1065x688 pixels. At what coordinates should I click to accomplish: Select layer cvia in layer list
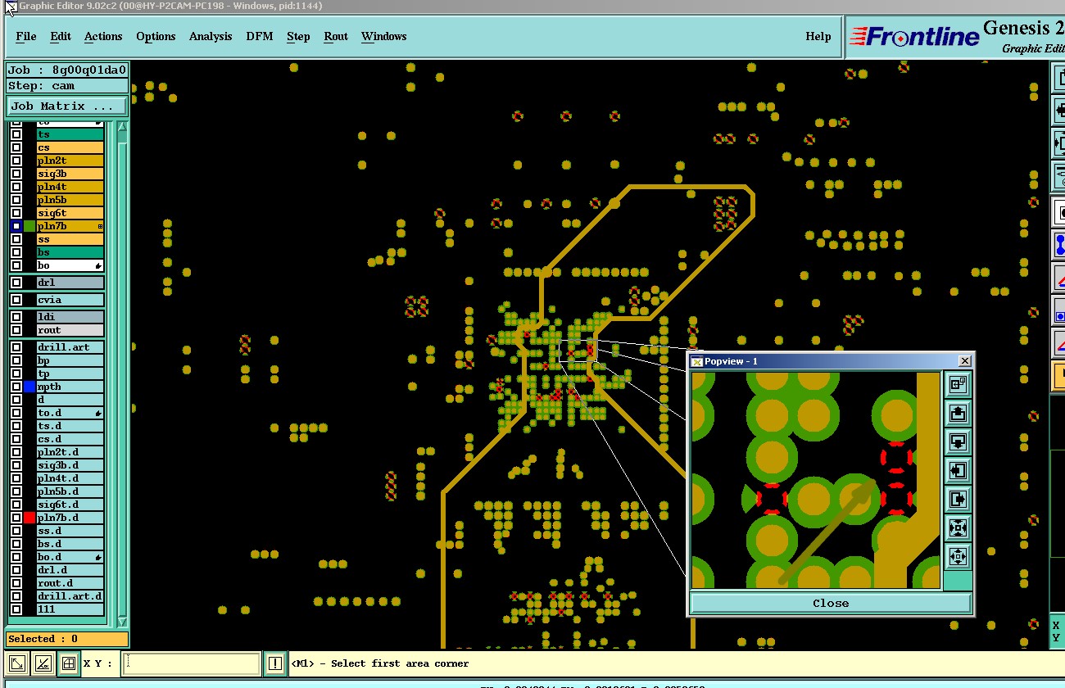click(70, 300)
